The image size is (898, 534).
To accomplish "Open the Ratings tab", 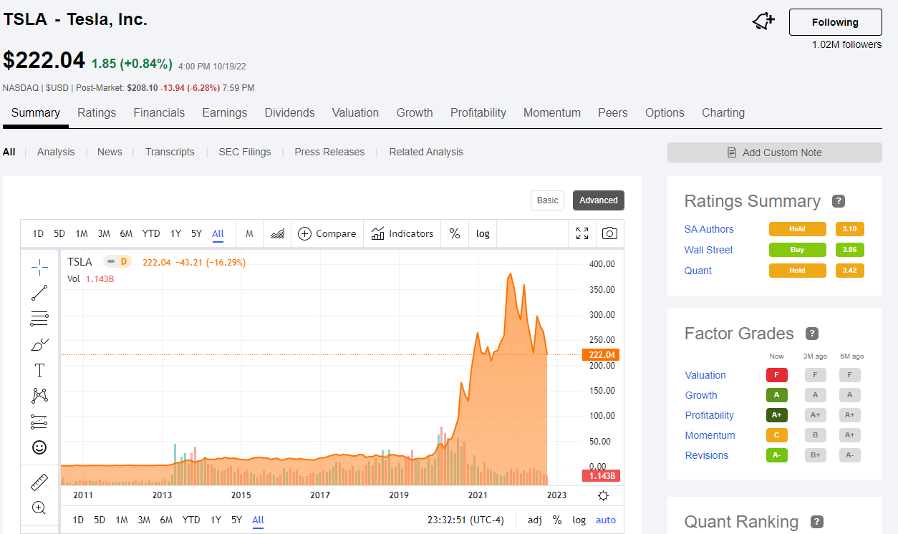I will [97, 112].
